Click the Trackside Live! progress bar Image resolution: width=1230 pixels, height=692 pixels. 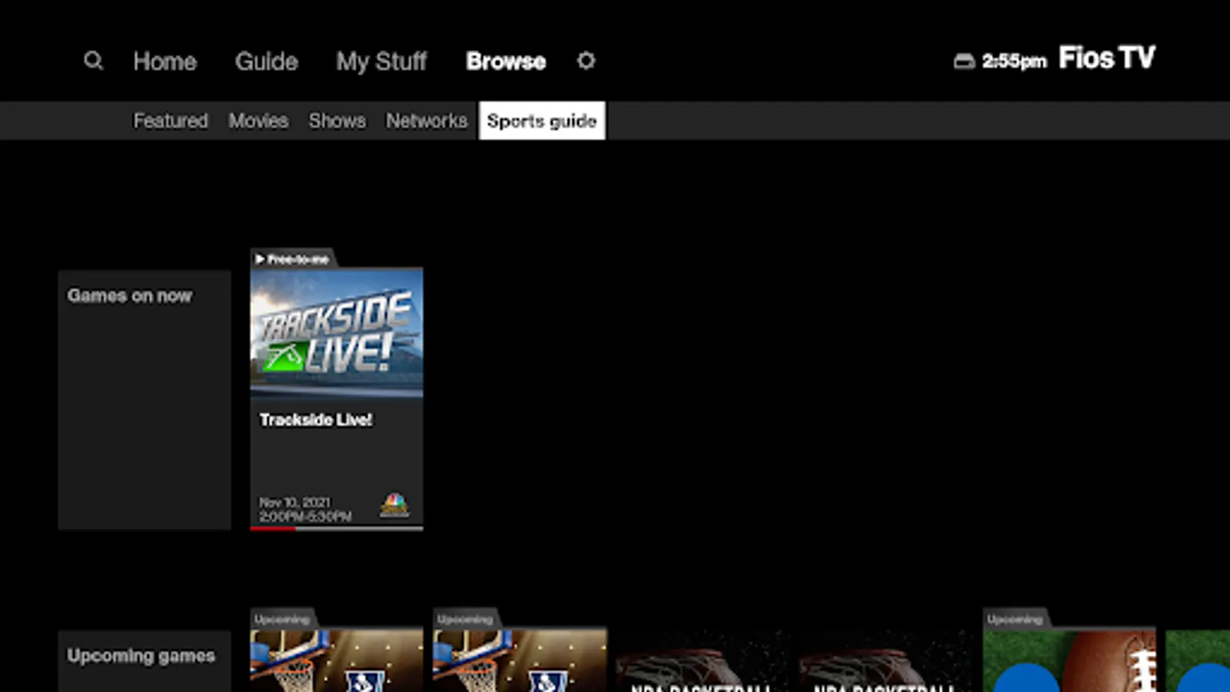click(x=337, y=528)
